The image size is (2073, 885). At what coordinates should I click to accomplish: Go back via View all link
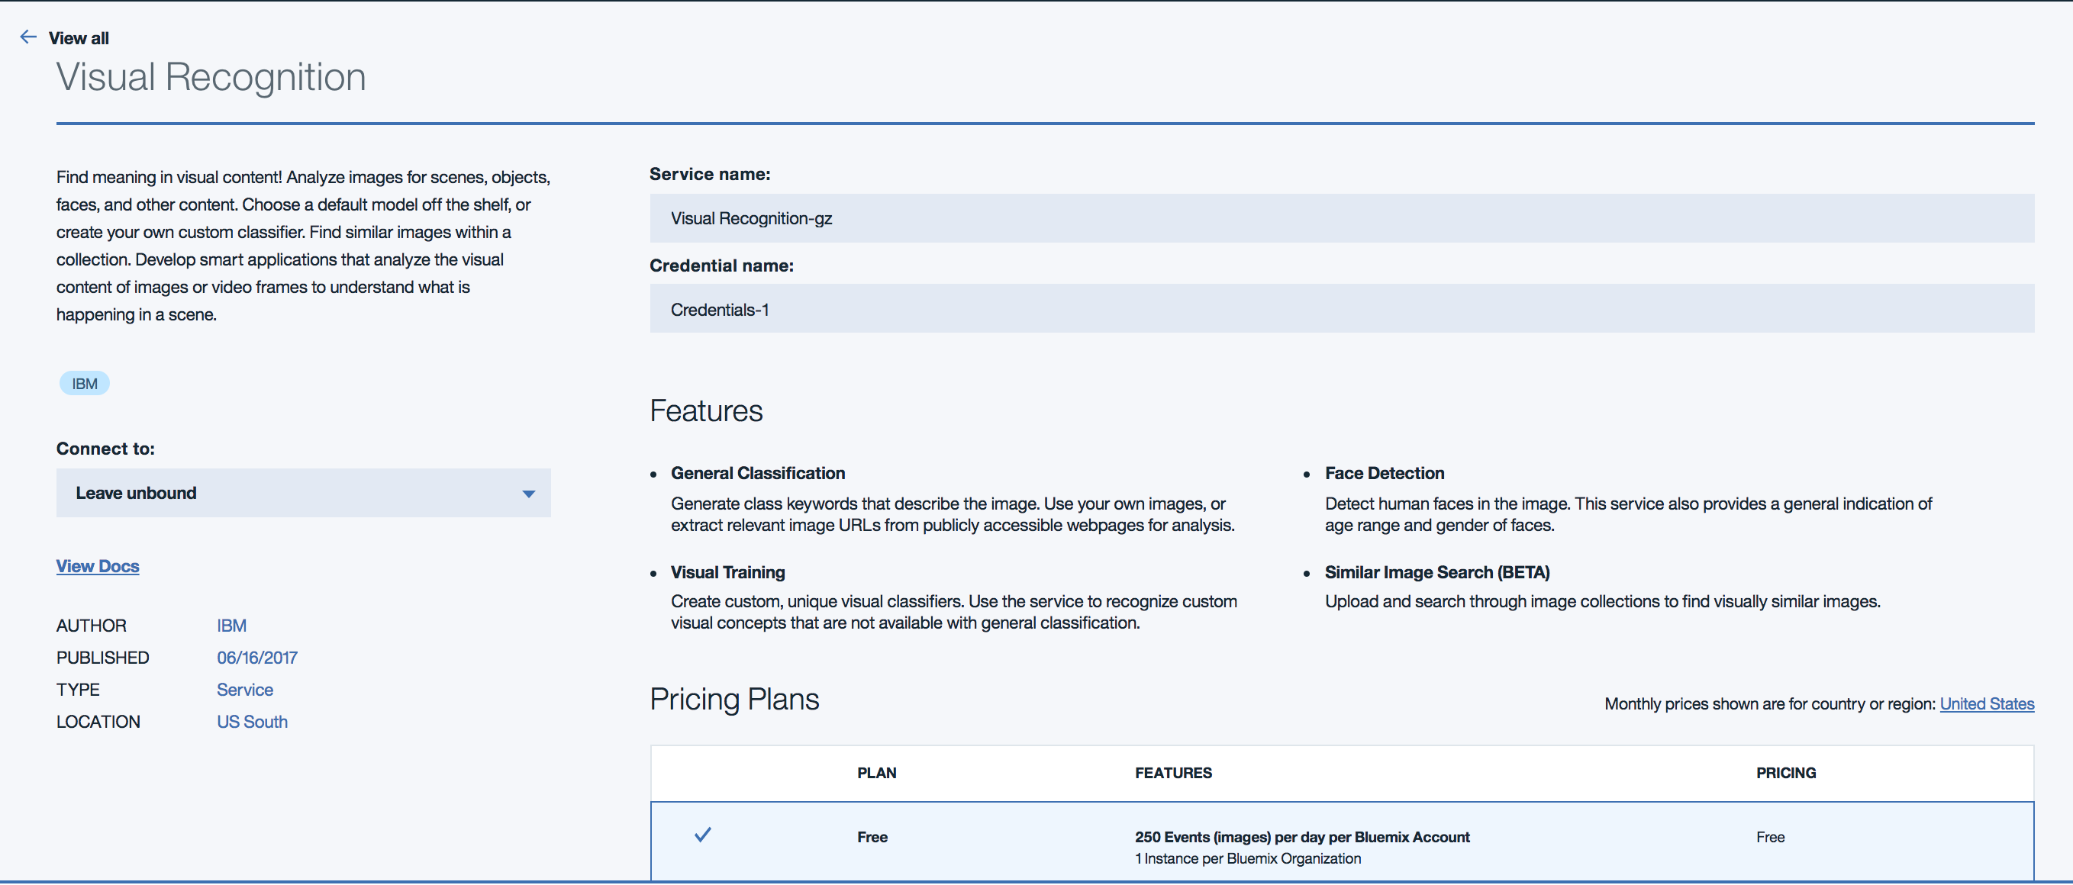coord(78,38)
